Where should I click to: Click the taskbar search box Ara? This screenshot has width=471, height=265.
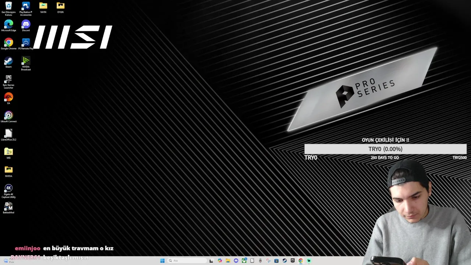187,261
